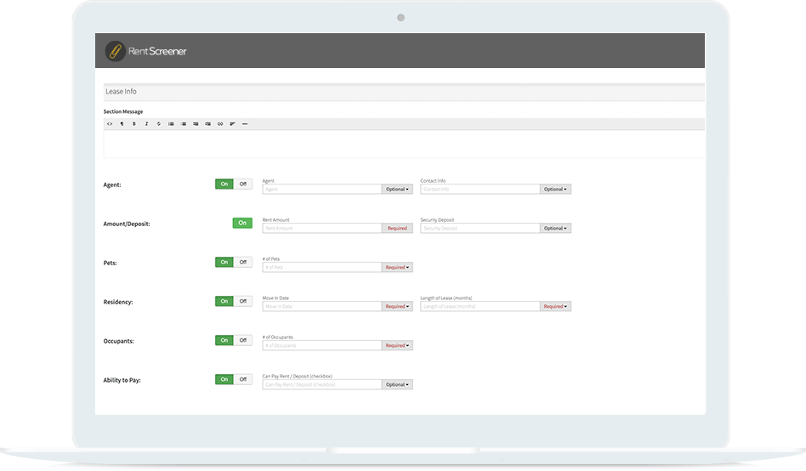Disable the Pets section with Off
The height and width of the screenshot is (471, 806).
(x=242, y=262)
